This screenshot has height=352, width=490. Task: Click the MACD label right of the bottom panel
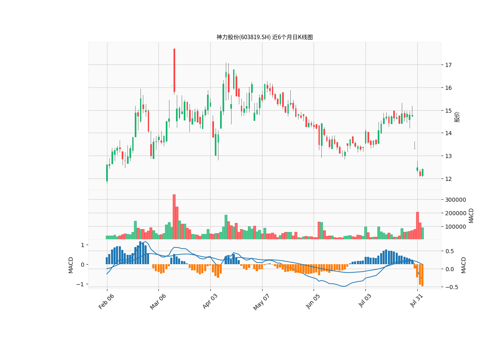coord(463,265)
